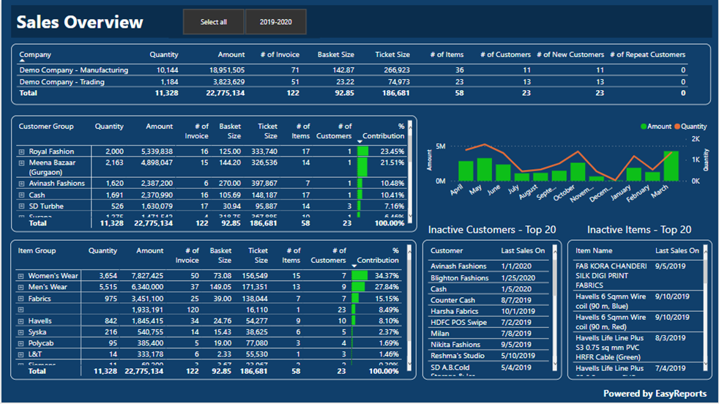This screenshot has height=404, width=719.
Task: Expand the Meena Bazaar (Gurgaon) row
Action: (x=21, y=162)
